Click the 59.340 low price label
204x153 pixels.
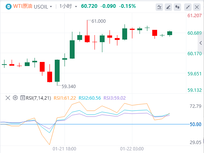[69, 86]
